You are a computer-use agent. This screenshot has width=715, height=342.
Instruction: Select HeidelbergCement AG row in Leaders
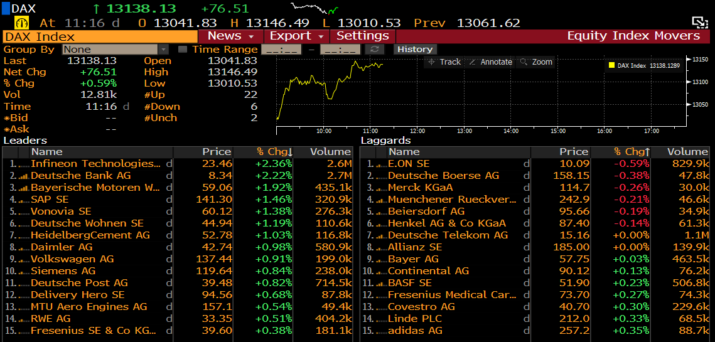click(178, 235)
